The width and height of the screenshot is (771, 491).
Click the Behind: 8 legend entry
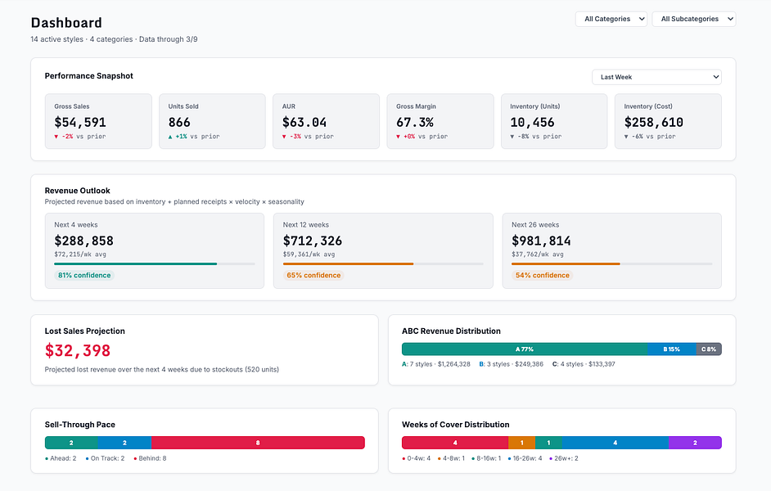tap(150, 458)
